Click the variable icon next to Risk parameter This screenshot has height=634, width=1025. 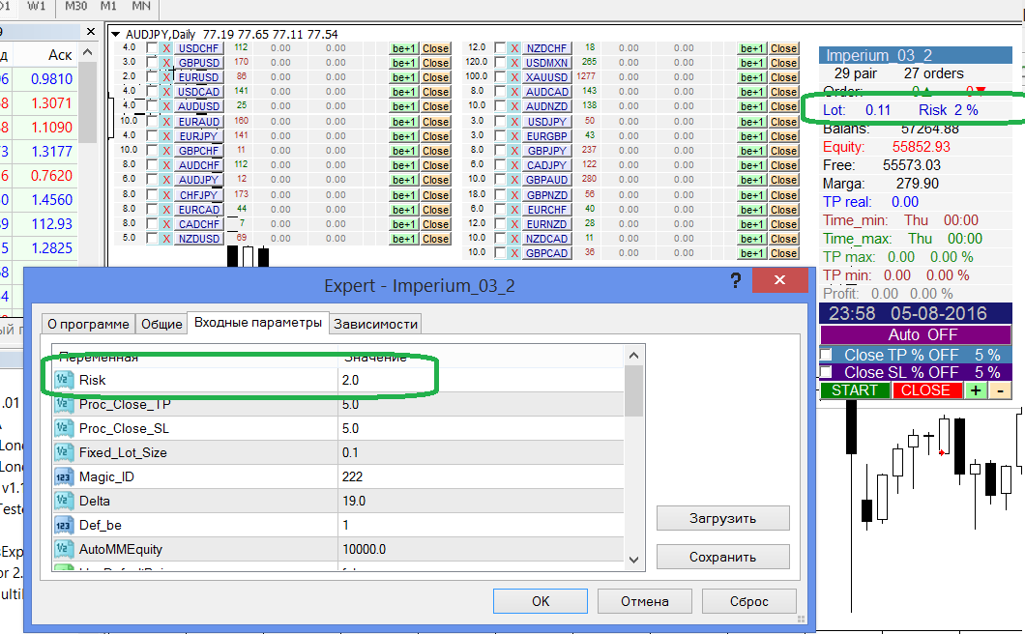tap(64, 380)
